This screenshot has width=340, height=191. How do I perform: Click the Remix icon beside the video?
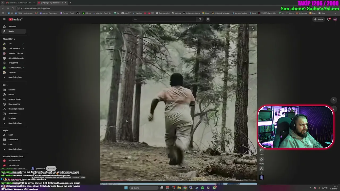point(262,169)
